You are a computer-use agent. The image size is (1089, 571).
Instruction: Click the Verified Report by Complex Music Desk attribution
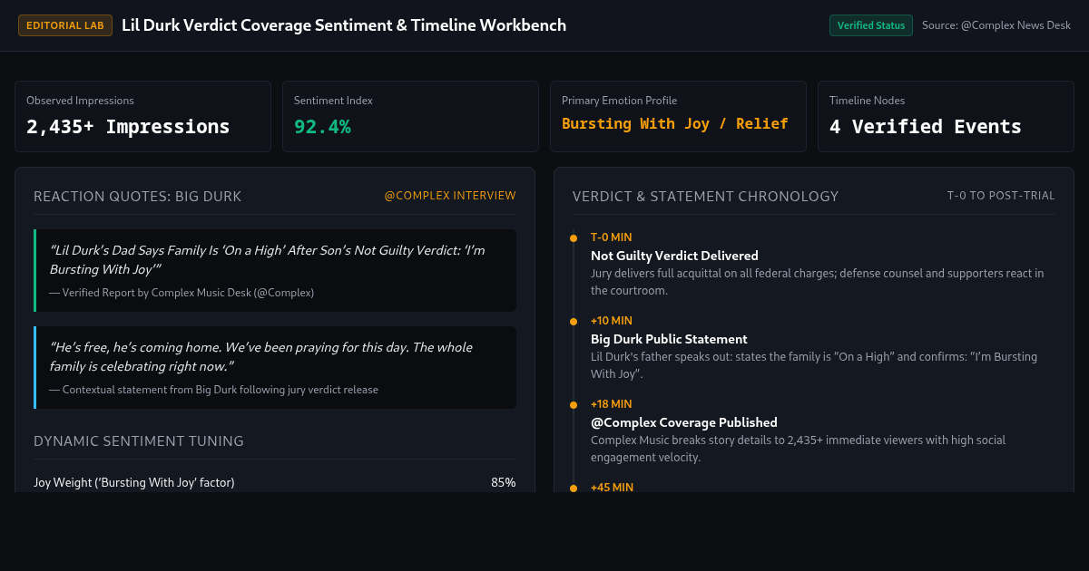(x=181, y=293)
